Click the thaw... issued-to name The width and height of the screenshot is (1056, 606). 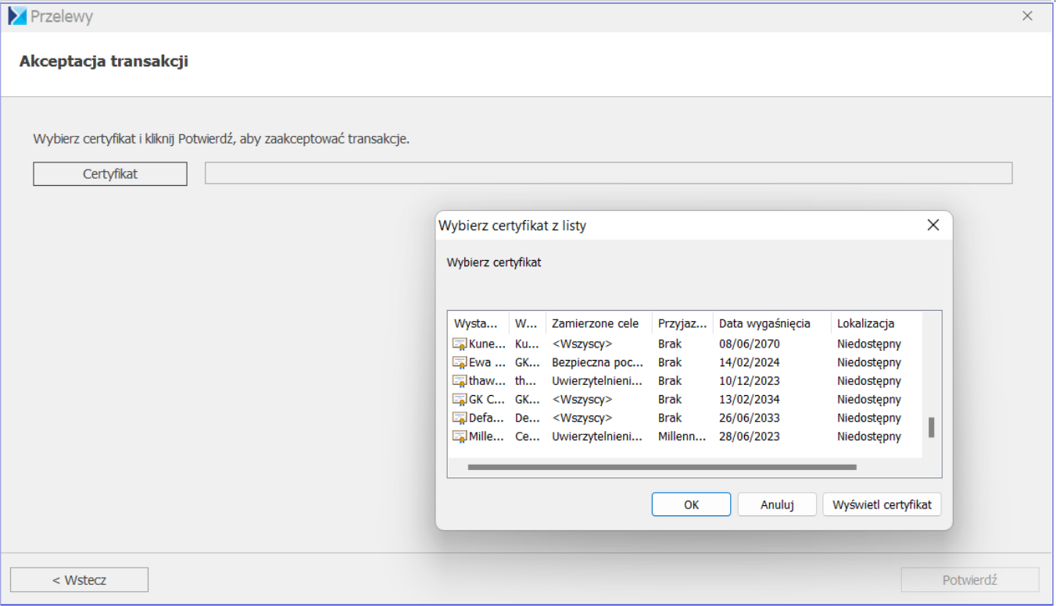click(487, 381)
